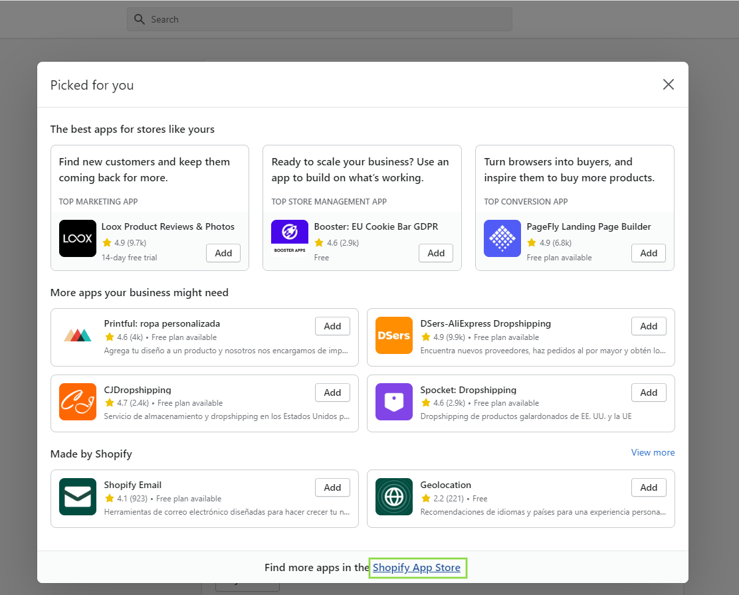This screenshot has width=739, height=595.
Task: Click the Printful mountain logo icon
Action: [78, 335]
